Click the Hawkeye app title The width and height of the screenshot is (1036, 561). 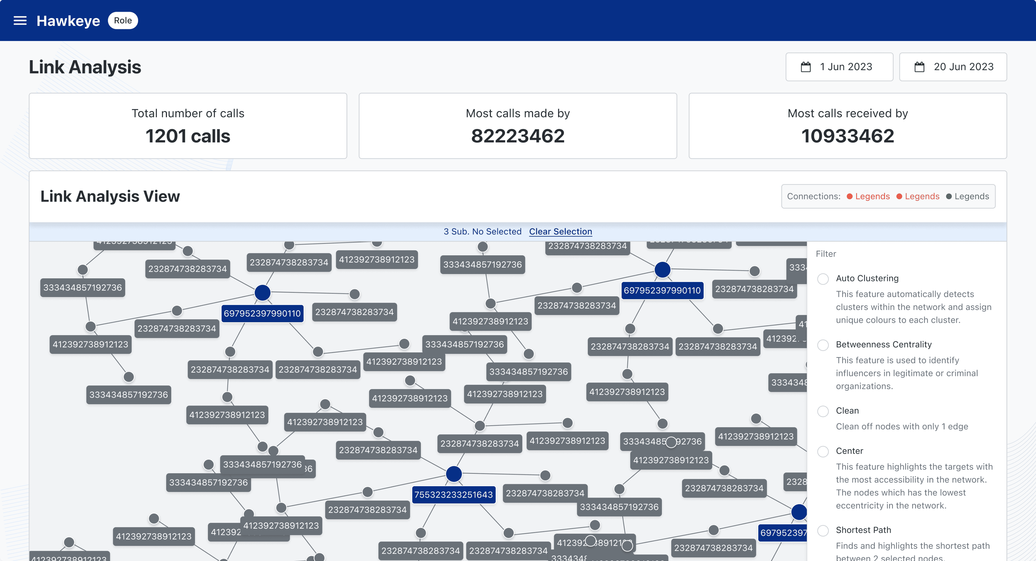[x=68, y=21]
